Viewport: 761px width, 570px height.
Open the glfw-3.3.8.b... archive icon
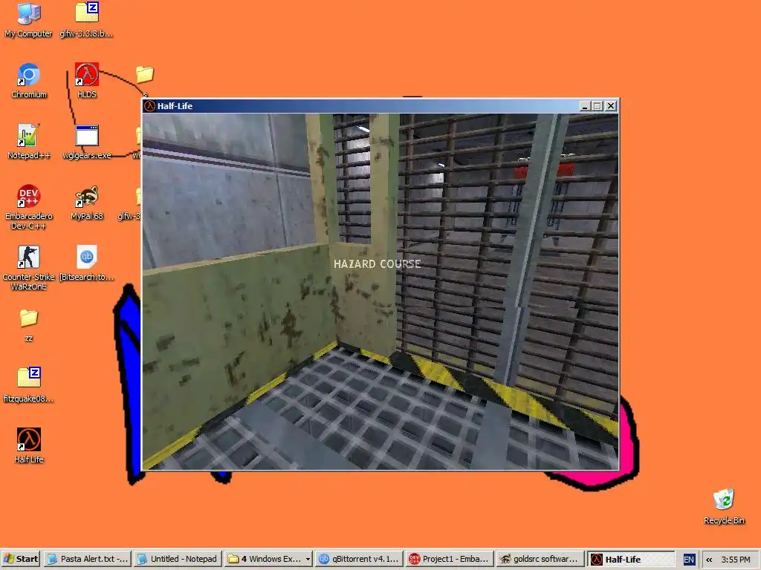(87, 20)
